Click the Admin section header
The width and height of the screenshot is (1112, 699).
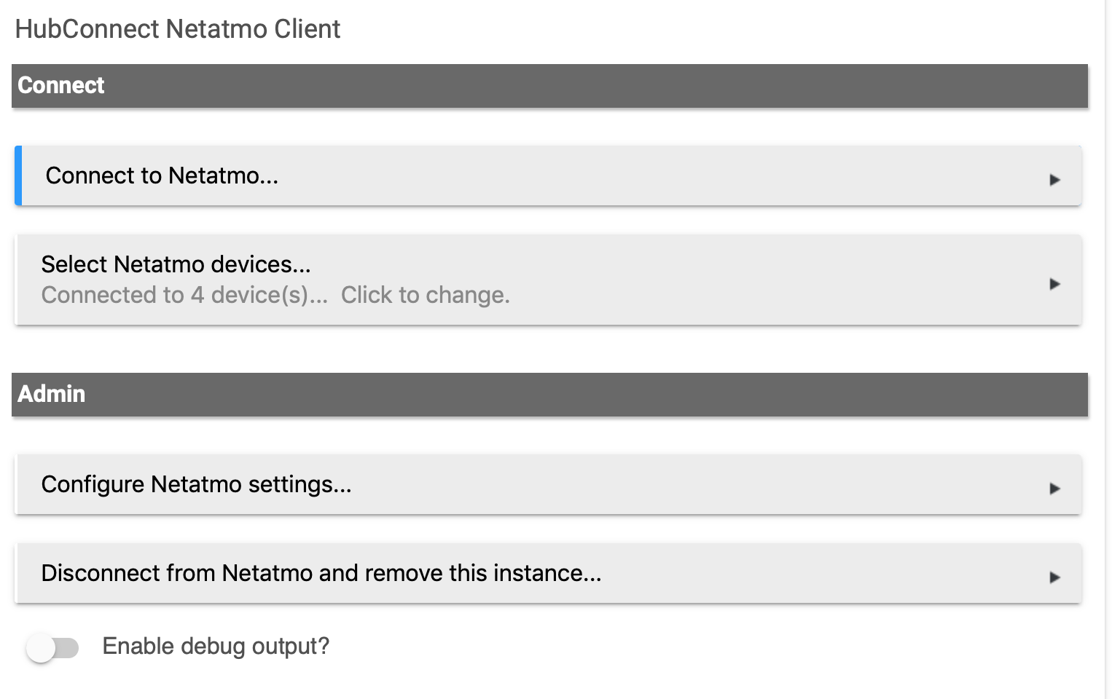[x=549, y=395]
